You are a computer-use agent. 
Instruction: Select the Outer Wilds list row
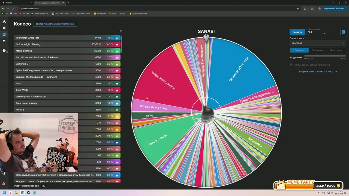(x=67, y=90)
